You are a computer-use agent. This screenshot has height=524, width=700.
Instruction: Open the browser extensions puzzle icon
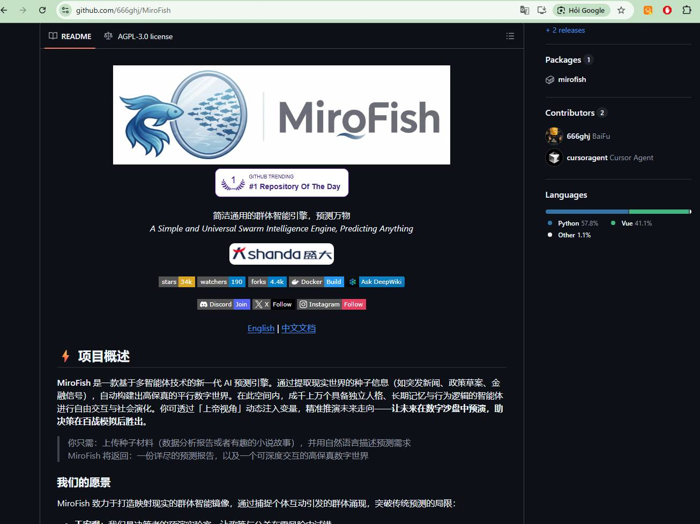[x=687, y=10]
